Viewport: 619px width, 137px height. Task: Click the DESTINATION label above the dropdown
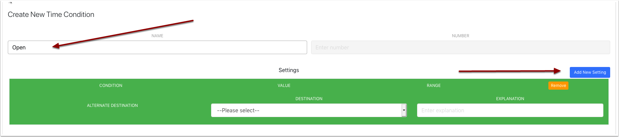click(309, 99)
